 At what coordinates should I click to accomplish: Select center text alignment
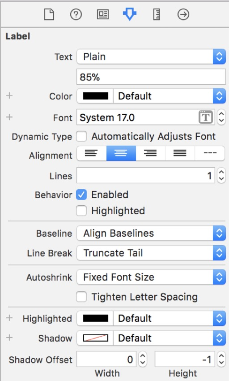[121, 153]
